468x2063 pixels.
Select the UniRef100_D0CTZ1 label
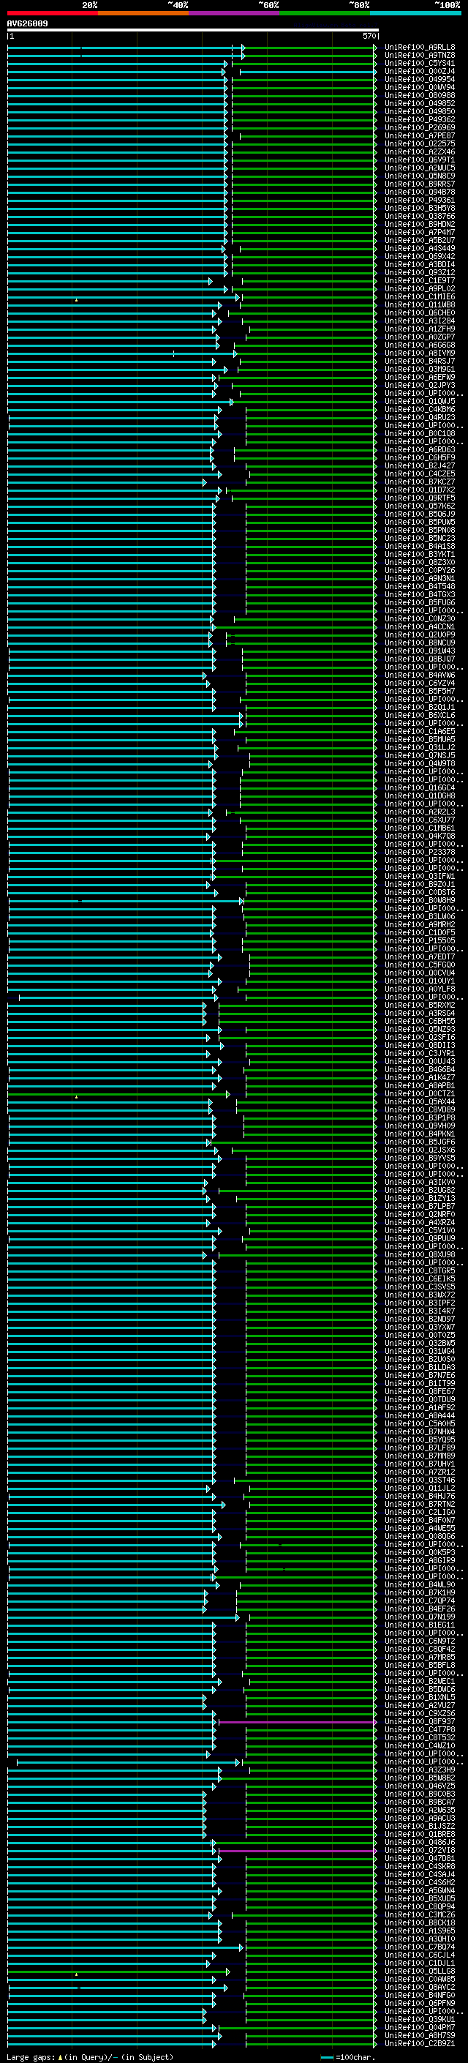(x=420, y=1094)
